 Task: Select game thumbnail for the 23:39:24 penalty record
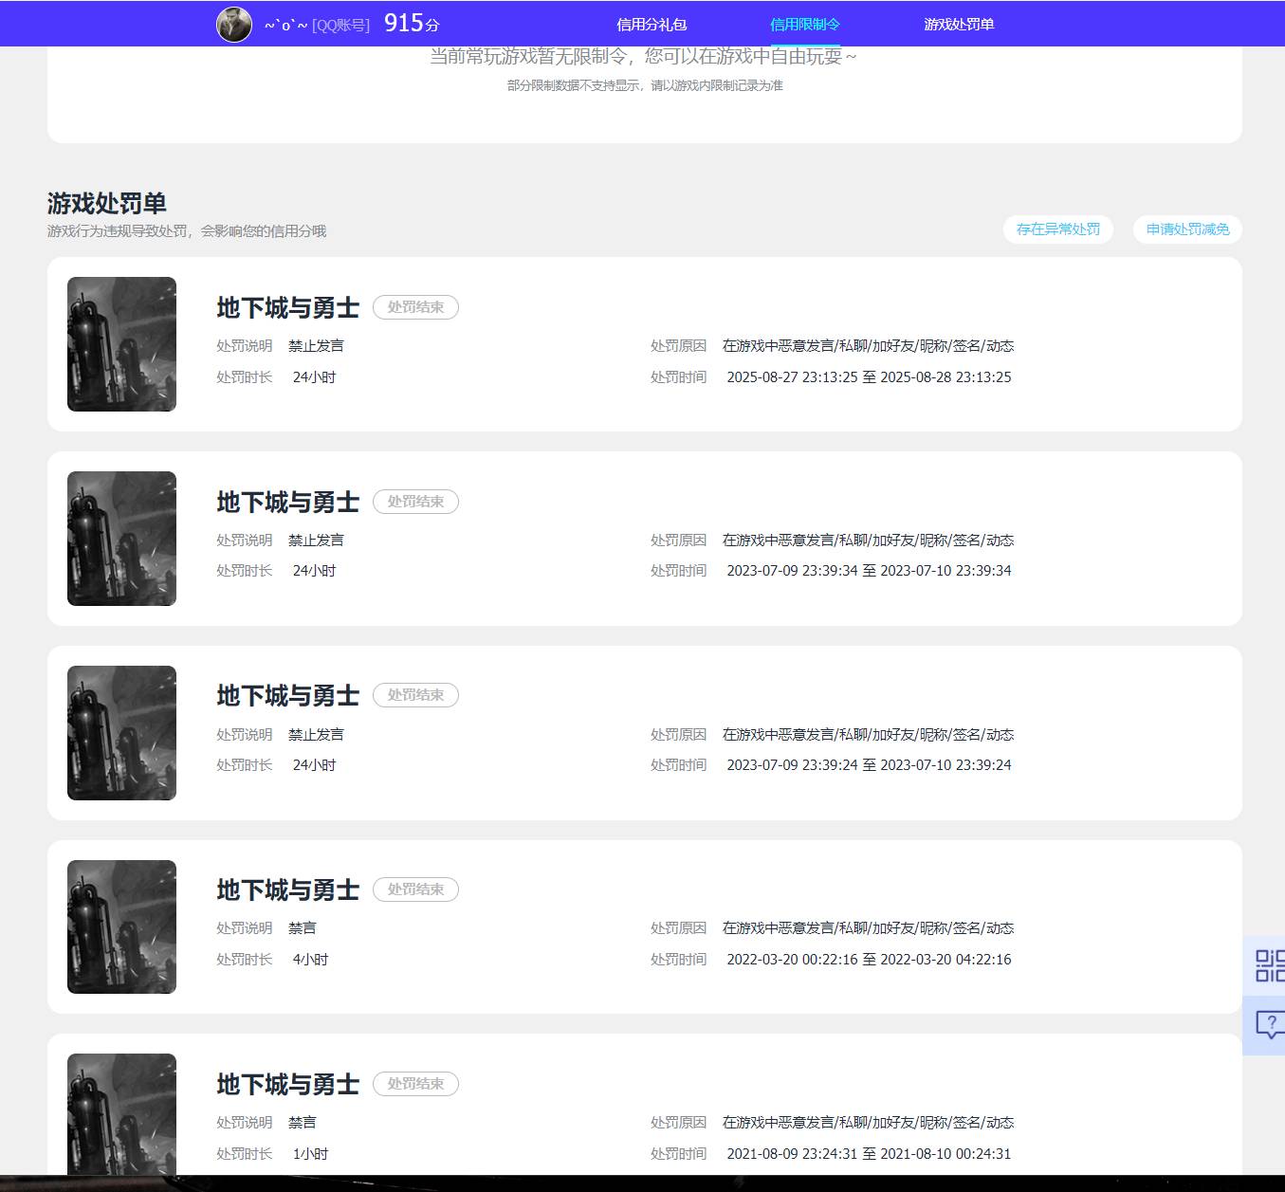point(121,733)
